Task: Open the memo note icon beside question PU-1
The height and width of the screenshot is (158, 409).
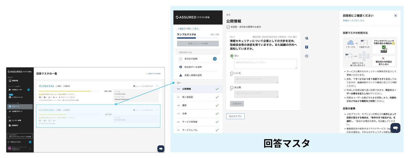Action: click(x=306, y=47)
